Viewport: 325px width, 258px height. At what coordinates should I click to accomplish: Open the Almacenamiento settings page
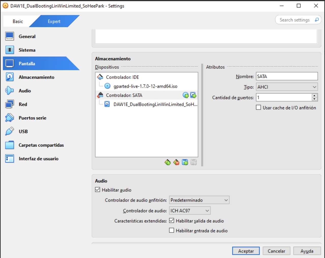(x=36, y=77)
